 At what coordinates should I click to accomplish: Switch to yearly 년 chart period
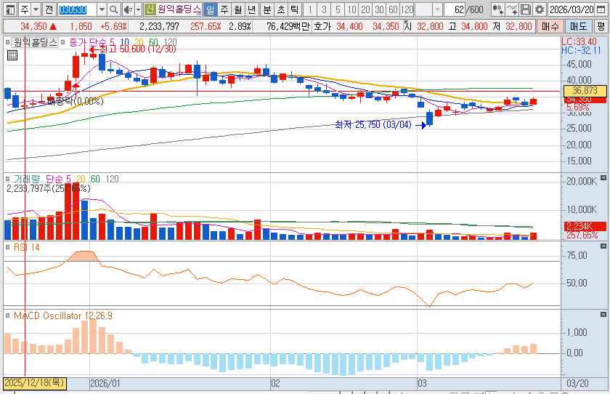252,9
